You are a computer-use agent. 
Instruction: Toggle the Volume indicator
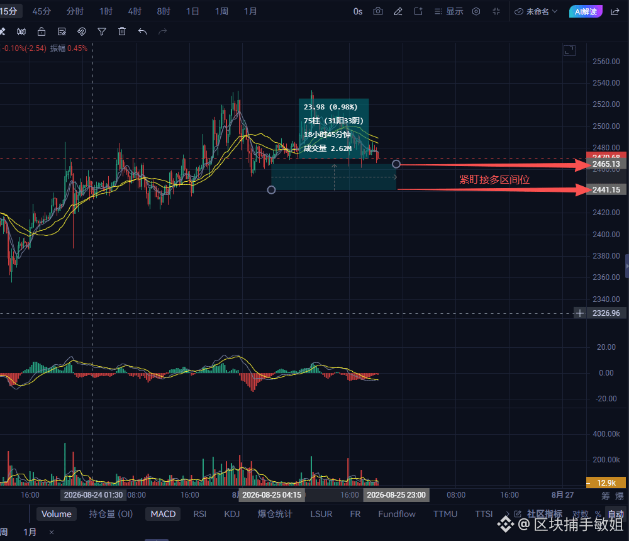[x=57, y=514]
